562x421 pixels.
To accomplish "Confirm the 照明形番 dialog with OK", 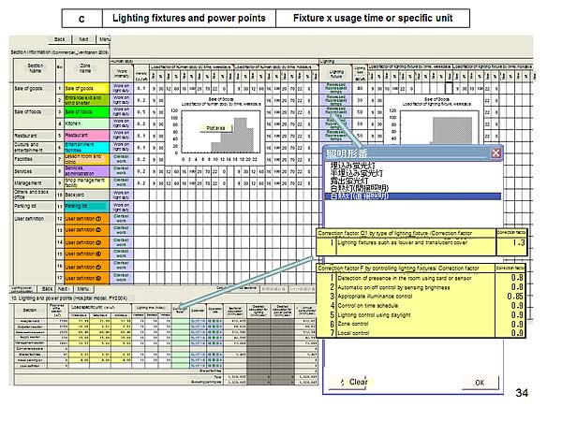I will (480, 383).
